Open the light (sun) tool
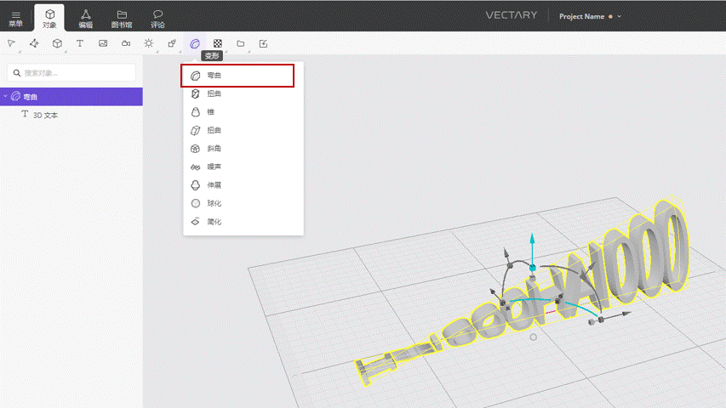This screenshot has height=408, width=726. pos(148,43)
